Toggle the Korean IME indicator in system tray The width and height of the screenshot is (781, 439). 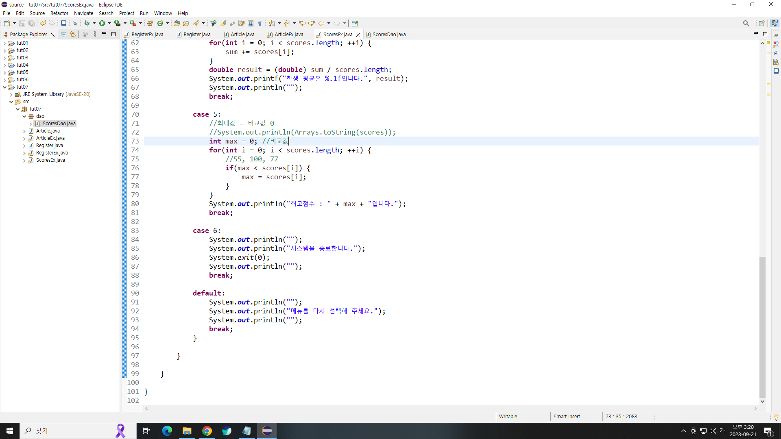click(x=722, y=431)
